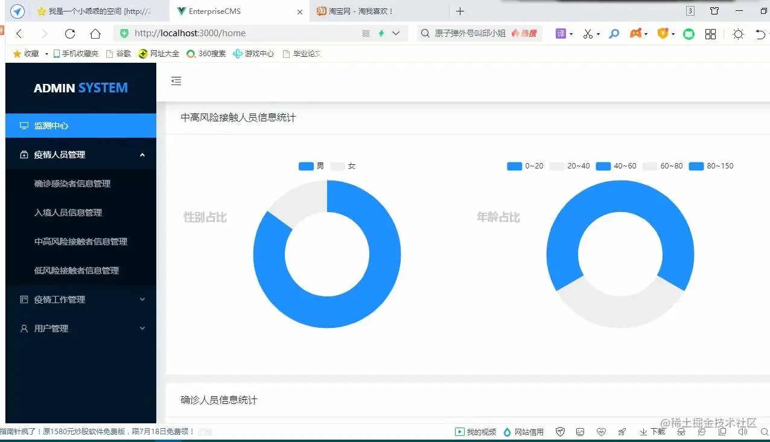Open 网站信用 in status bar
770x442 pixels.
[x=523, y=432]
